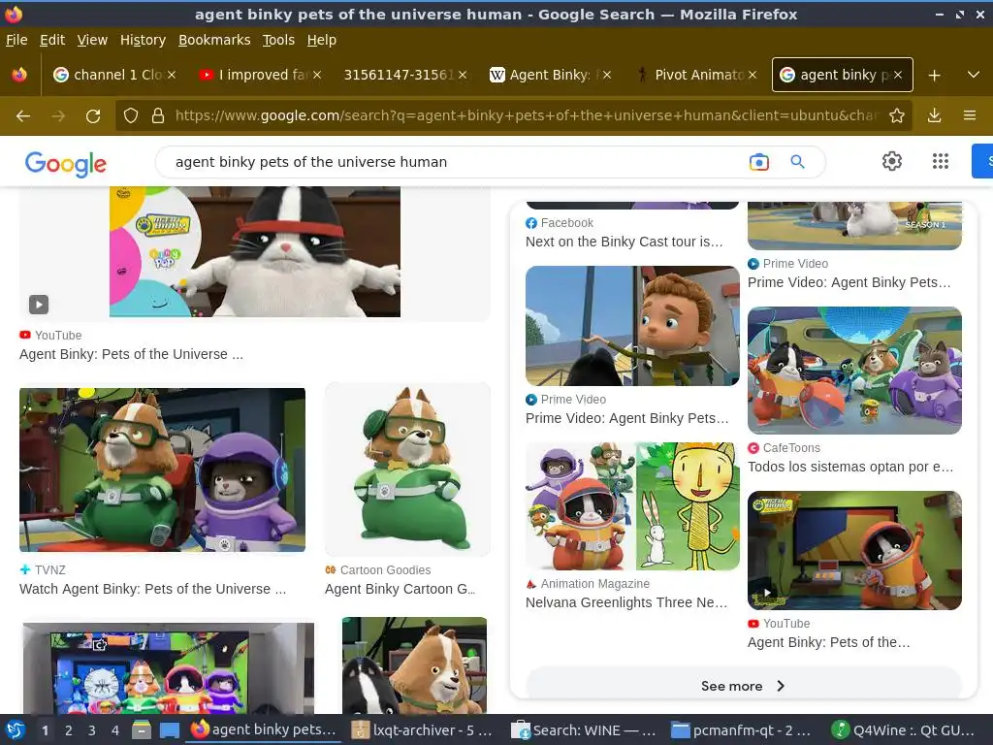Click the Google search query field
This screenshot has width=993, height=745.
pos(456,162)
